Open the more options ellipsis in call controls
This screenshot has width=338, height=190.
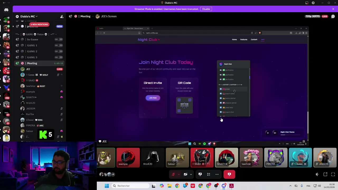click(217, 174)
